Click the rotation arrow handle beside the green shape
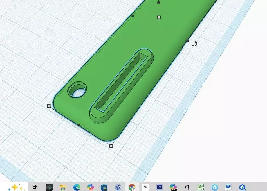The image size is (267, 191). 195,44
